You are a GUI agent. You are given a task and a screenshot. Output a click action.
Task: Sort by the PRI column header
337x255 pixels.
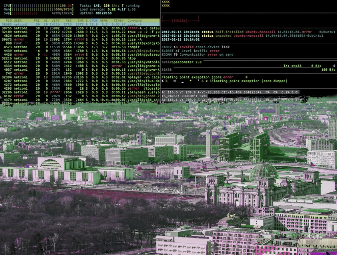[37, 21]
